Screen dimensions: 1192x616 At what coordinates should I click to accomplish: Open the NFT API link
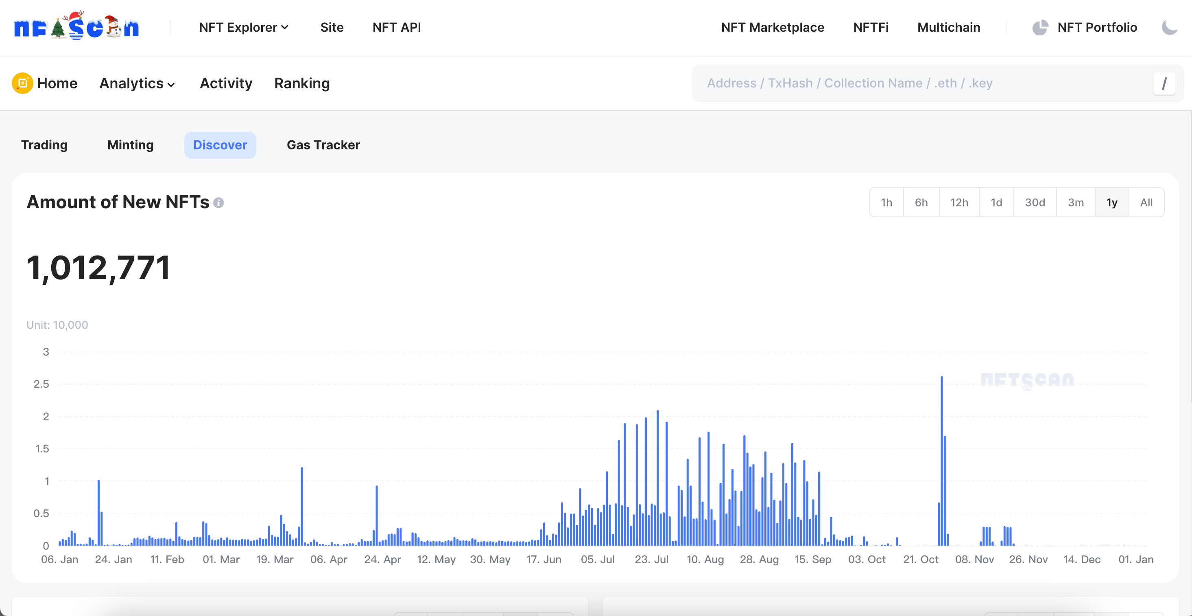397,27
